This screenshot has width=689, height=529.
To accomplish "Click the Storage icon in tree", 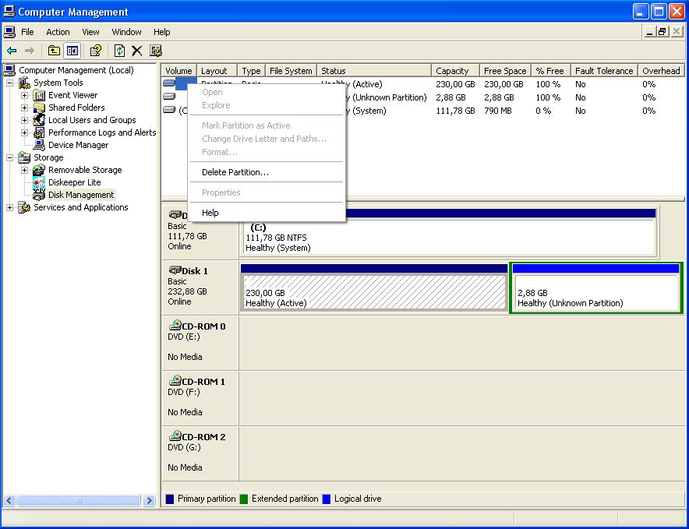I will click(x=24, y=157).
